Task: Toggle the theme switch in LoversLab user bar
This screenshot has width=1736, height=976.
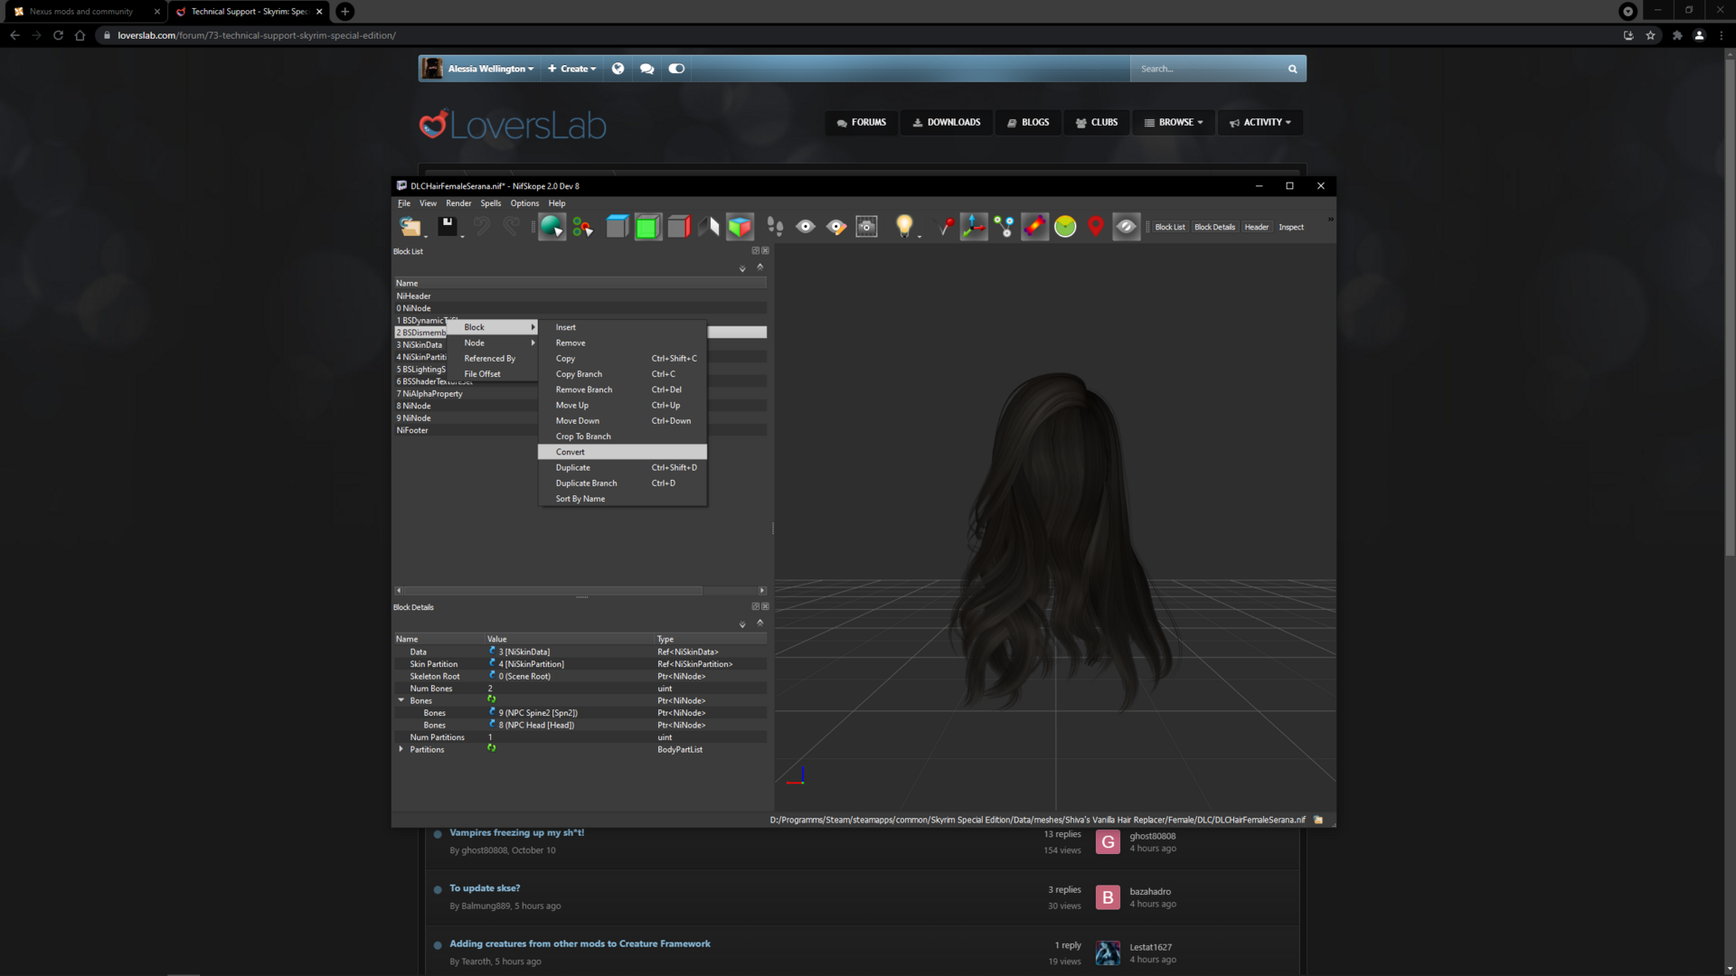Action: [x=676, y=69]
